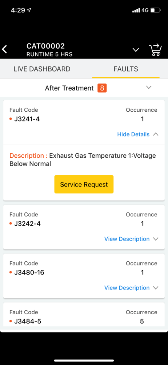Open View Description for fault J3480-16

[127, 288]
